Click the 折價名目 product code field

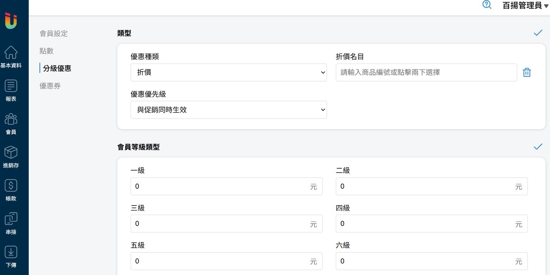click(x=426, y=72)
